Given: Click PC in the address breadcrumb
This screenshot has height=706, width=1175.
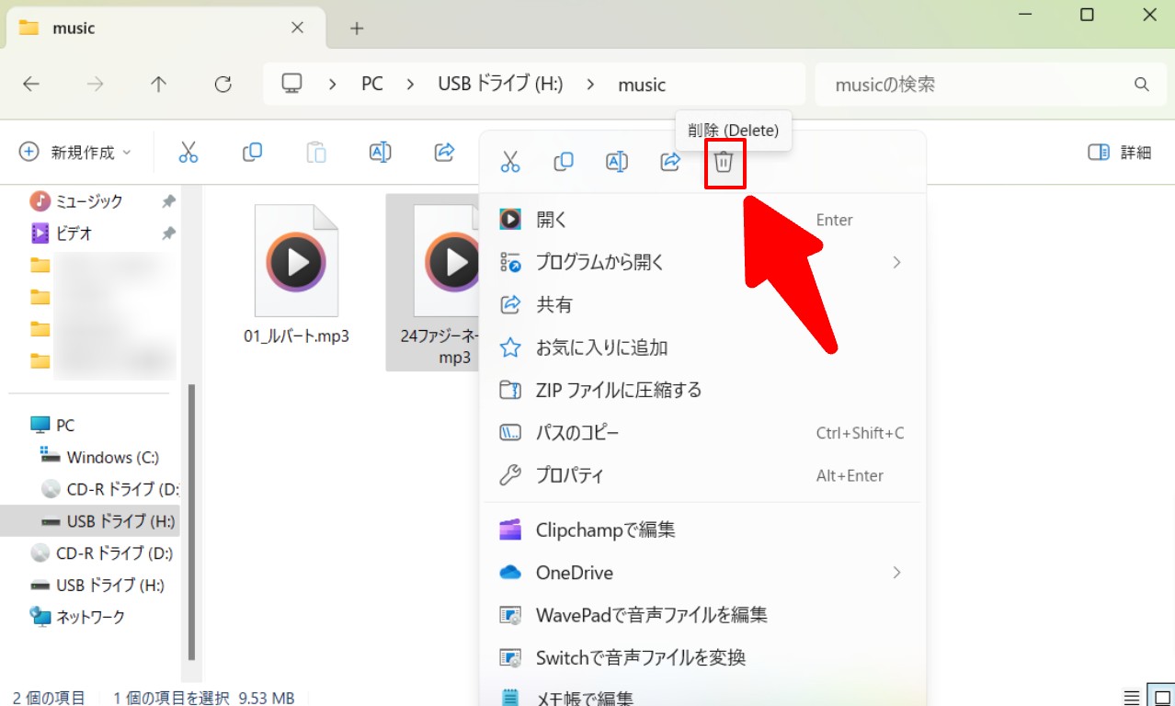Looking at the screenshot, I should (371, 85).
